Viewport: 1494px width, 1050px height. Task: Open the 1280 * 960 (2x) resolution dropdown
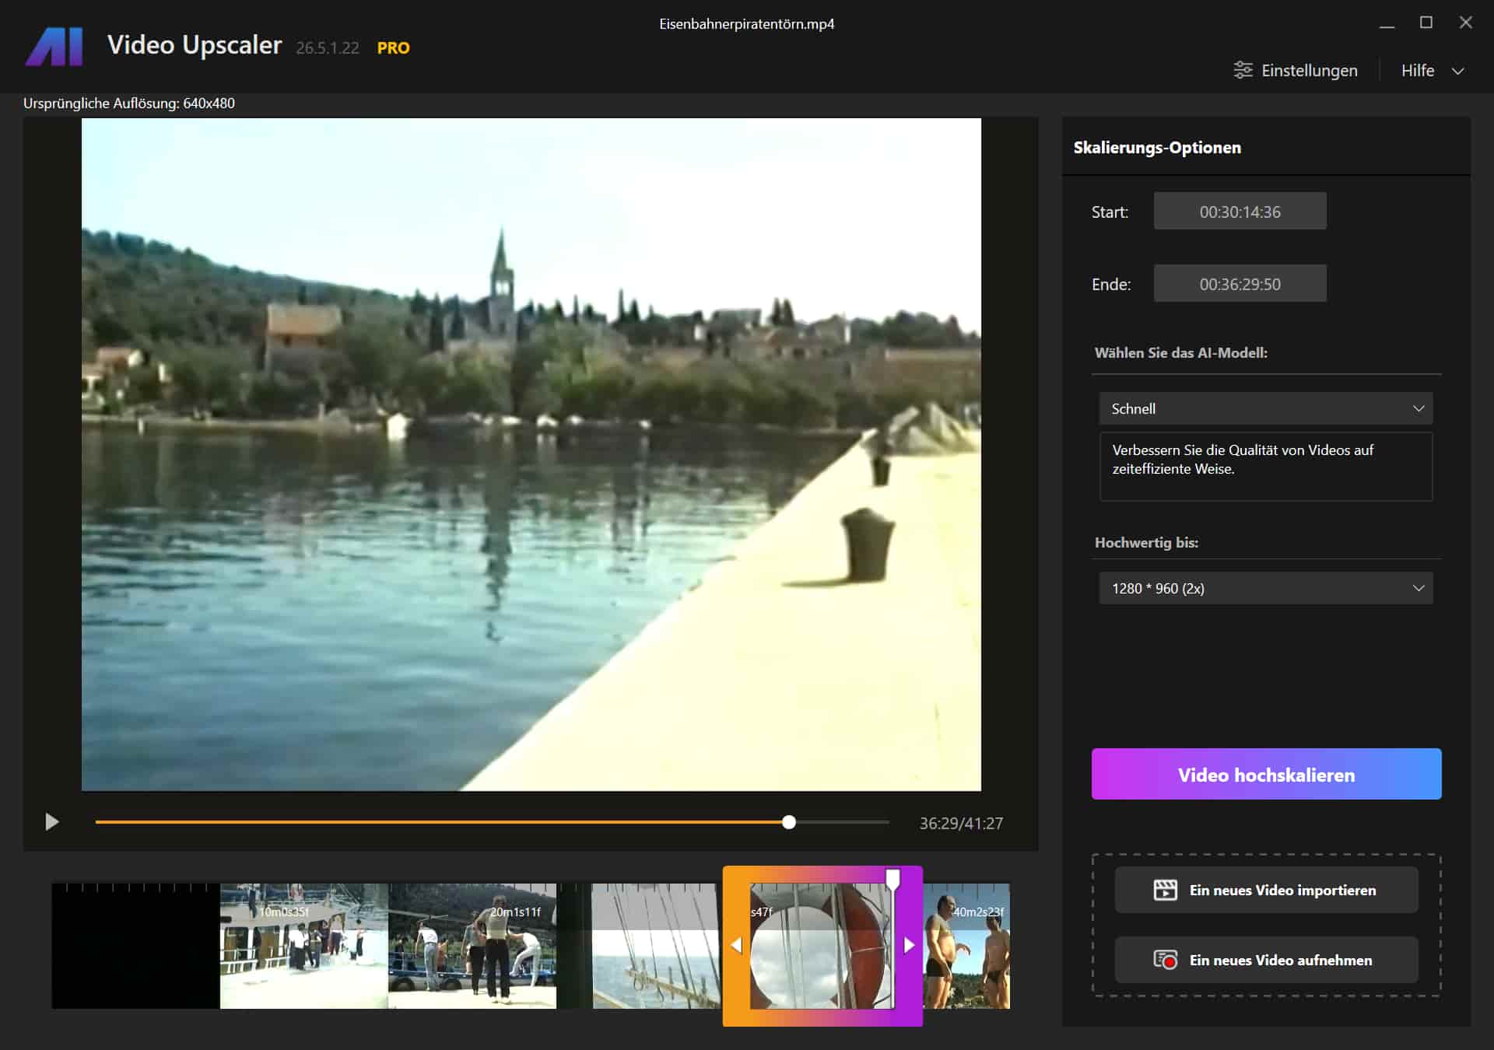tap(1265, 588)
